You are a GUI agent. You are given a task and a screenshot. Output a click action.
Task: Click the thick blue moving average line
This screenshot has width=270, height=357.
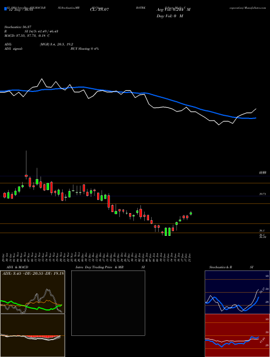(128, 92)
